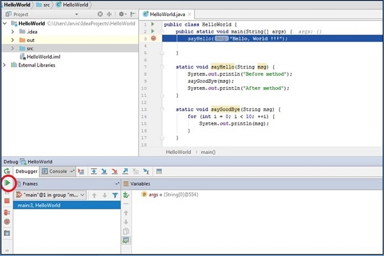Click the Rerun HelloWorld debug icon
The height and width of the screenshot is (256, 384).
6,172
